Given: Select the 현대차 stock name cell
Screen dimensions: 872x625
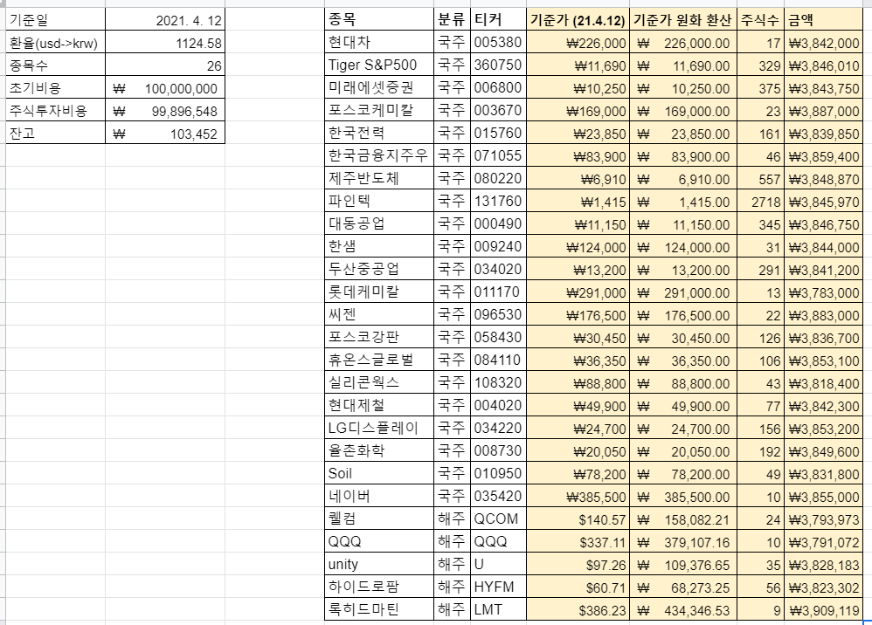Looking at the screenshot, I should pyautogui.click(x=378, y=43).
